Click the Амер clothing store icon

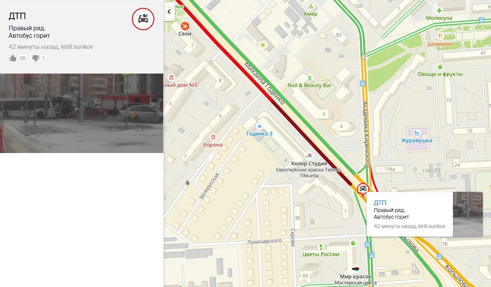(x=311, y=6)
